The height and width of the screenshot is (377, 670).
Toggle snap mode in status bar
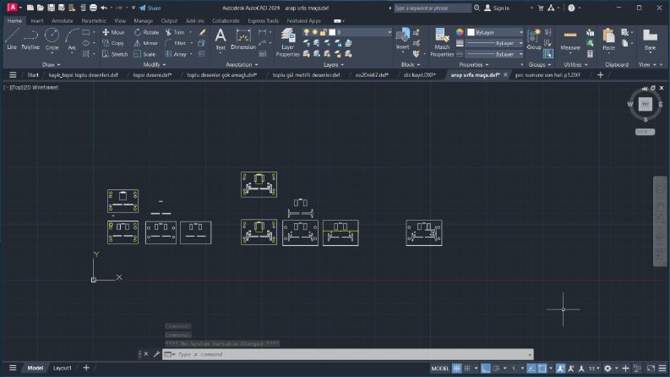[467, 368]
